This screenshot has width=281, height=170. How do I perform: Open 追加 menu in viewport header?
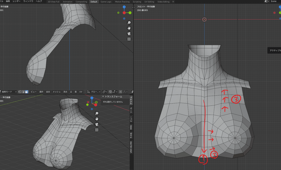(x=48, y=92)
